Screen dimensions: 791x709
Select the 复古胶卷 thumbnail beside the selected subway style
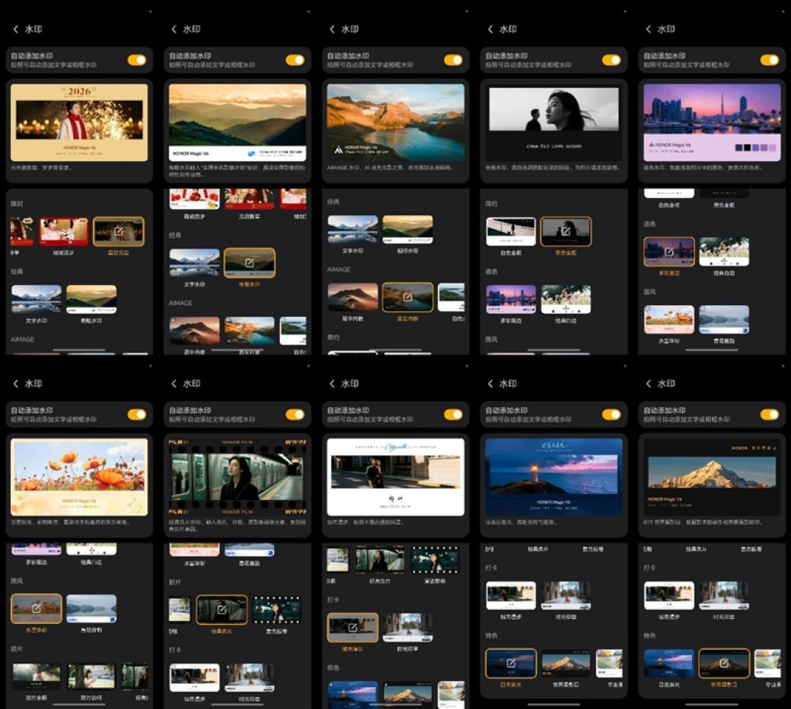276,609
